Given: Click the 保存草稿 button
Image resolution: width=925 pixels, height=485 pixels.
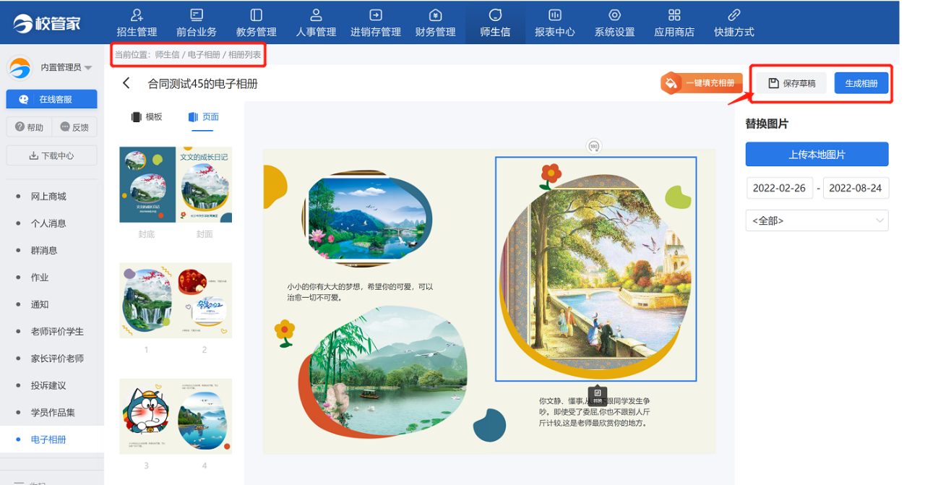Looking at the screenshot, I should pyautogui.click(x=791, y=83).
